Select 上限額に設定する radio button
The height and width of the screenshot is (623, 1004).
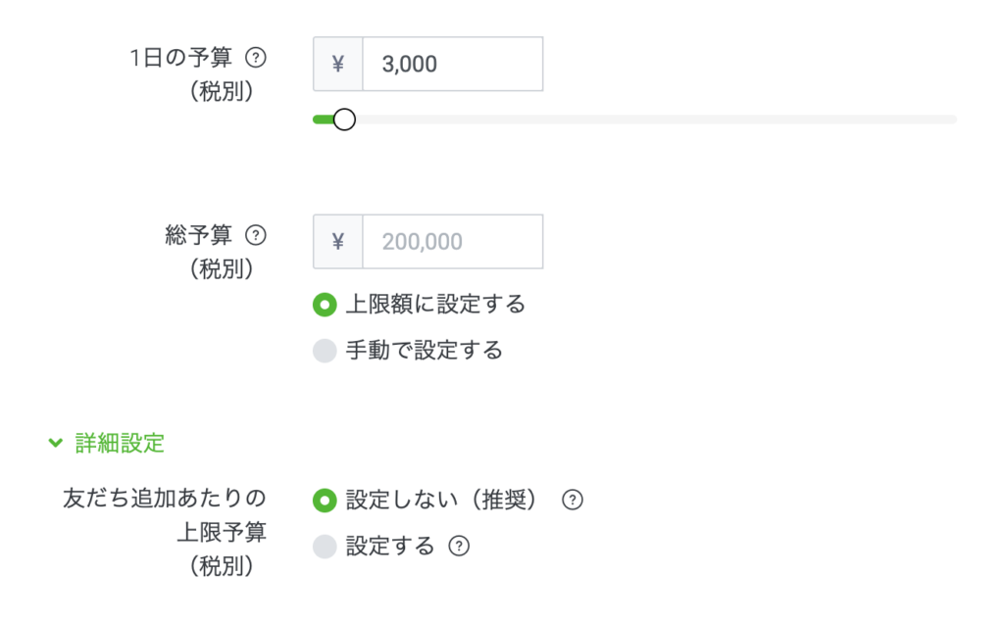[x=325, y=305]
